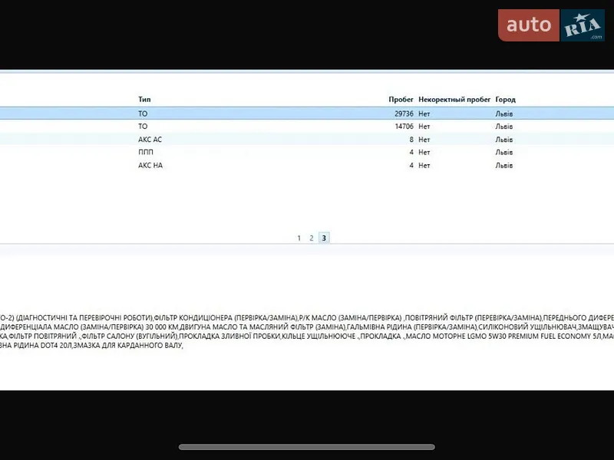This screenshot has height=460, width=614.
Task: Go to page 2 of records
Action: tap(312, 238)
